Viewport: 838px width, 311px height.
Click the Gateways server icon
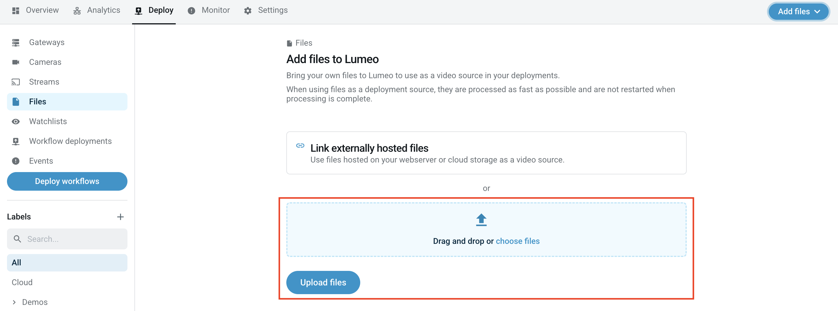[x=16, y=42]
